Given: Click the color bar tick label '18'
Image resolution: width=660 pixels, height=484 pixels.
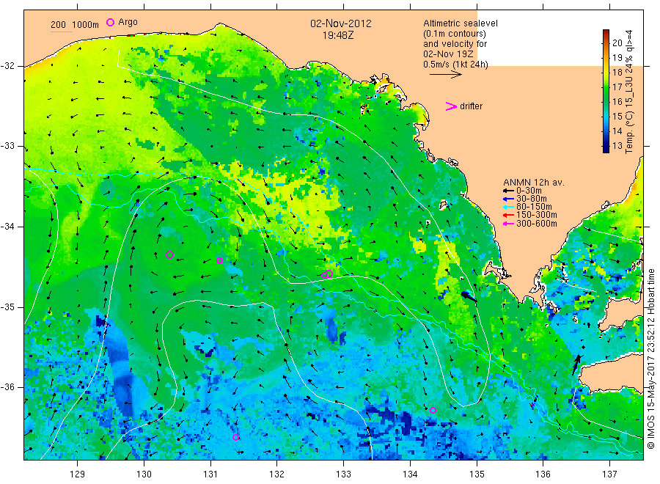Looking at the screenshot, I should tap(617, 72).
